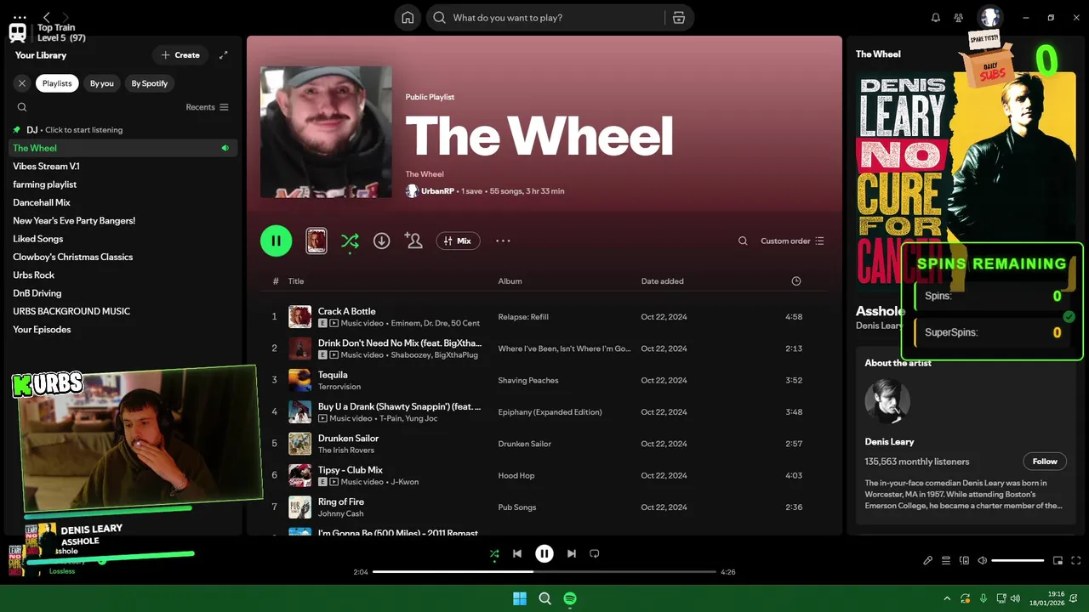
Task: Sort by the duration clock column
Action: pyautogui.click(x=796, y=281)
